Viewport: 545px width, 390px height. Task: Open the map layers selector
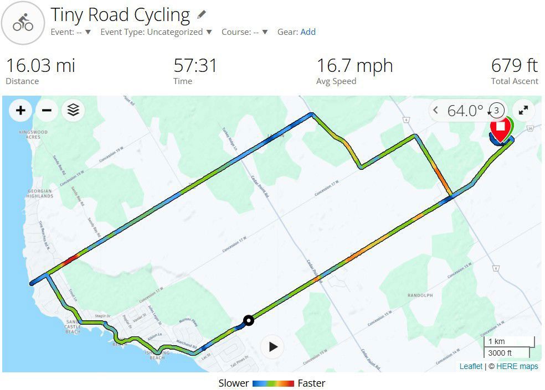pyautogui.click(x=73, y=111)
